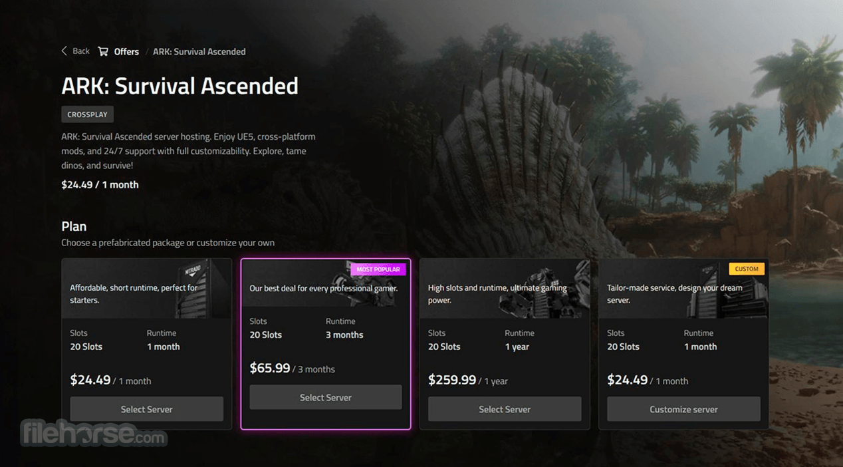Click the ARK: Survival Ascended page title
The width and height of the screenshot is (843, 467).
tap(180, 86)
